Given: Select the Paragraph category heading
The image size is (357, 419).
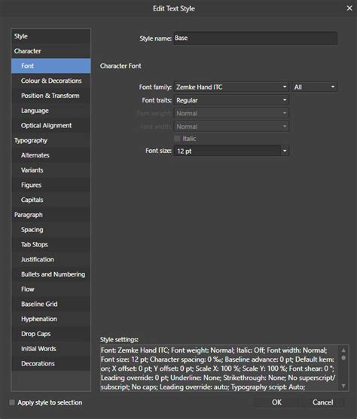Looking at the screenshot, I should [50, 215].
